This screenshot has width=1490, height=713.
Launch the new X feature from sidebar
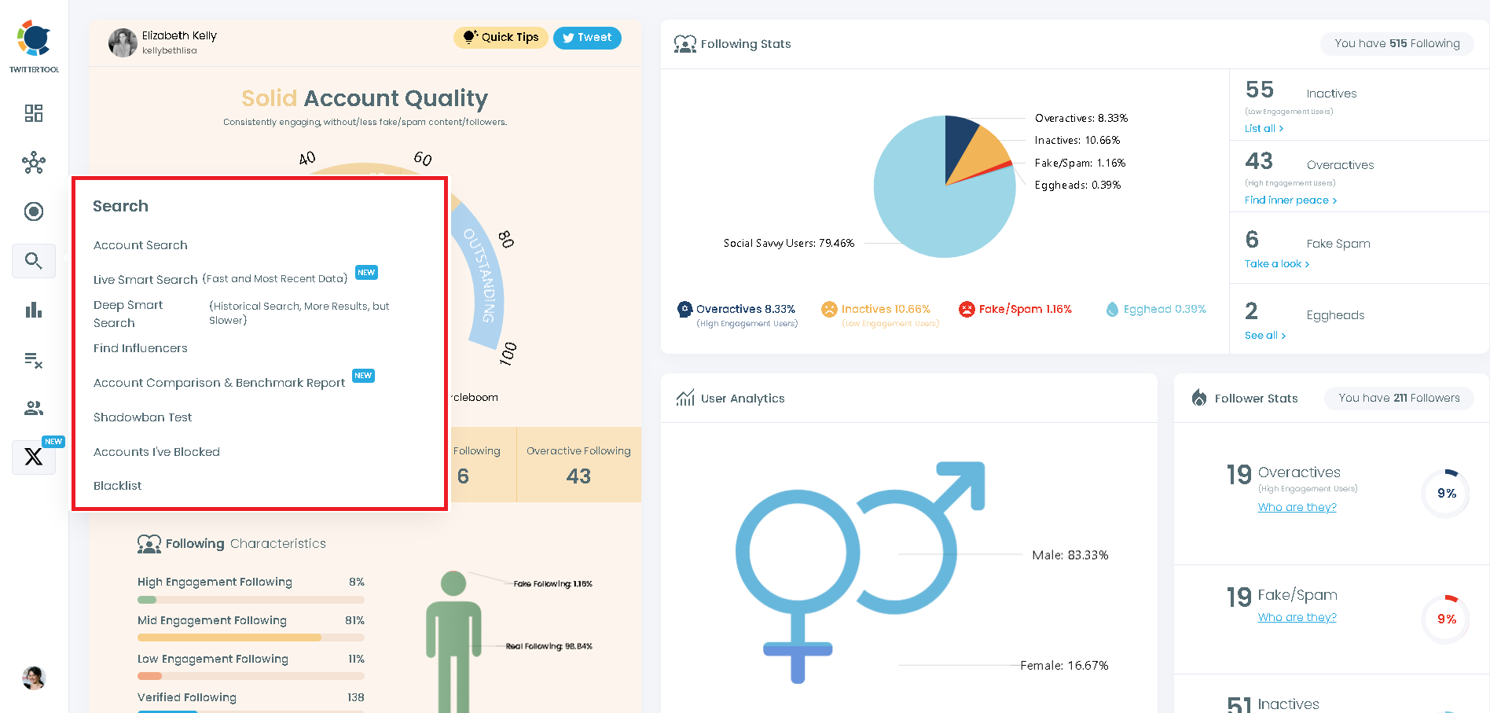tap(33, 457)
